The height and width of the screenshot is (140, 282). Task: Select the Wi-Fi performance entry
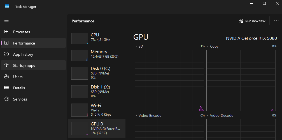(97, 110)
